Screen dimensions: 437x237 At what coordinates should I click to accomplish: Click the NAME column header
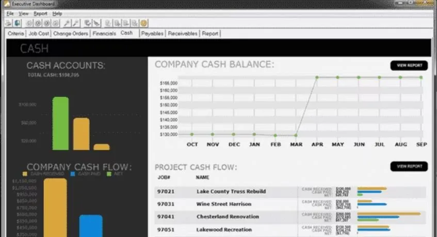tap(203, 177)
